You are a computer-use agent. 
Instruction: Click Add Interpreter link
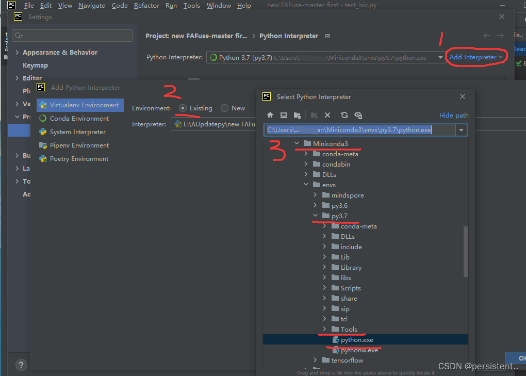(x=476, y=57)
